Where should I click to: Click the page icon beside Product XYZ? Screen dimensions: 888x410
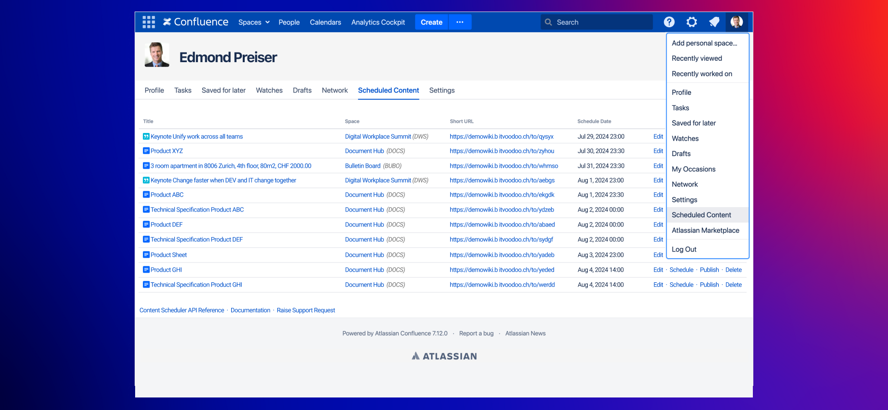[x=146, y=151]
